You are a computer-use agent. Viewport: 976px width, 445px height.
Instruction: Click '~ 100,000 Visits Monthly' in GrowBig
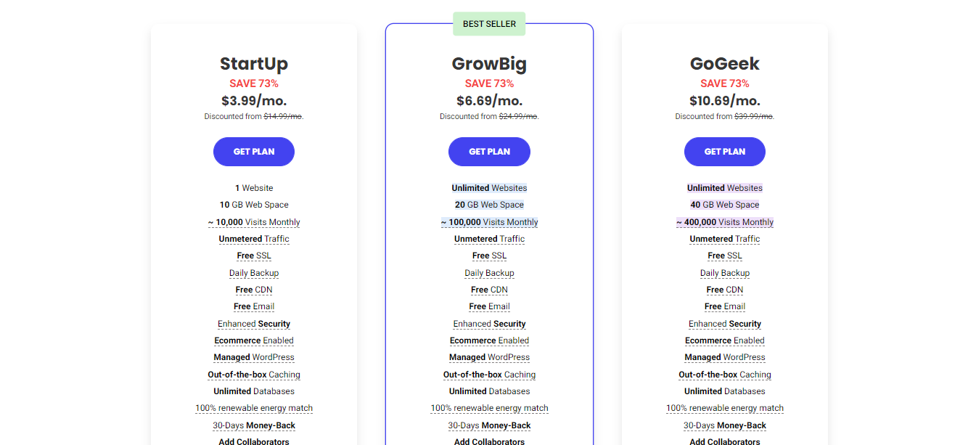click(489, 222)
